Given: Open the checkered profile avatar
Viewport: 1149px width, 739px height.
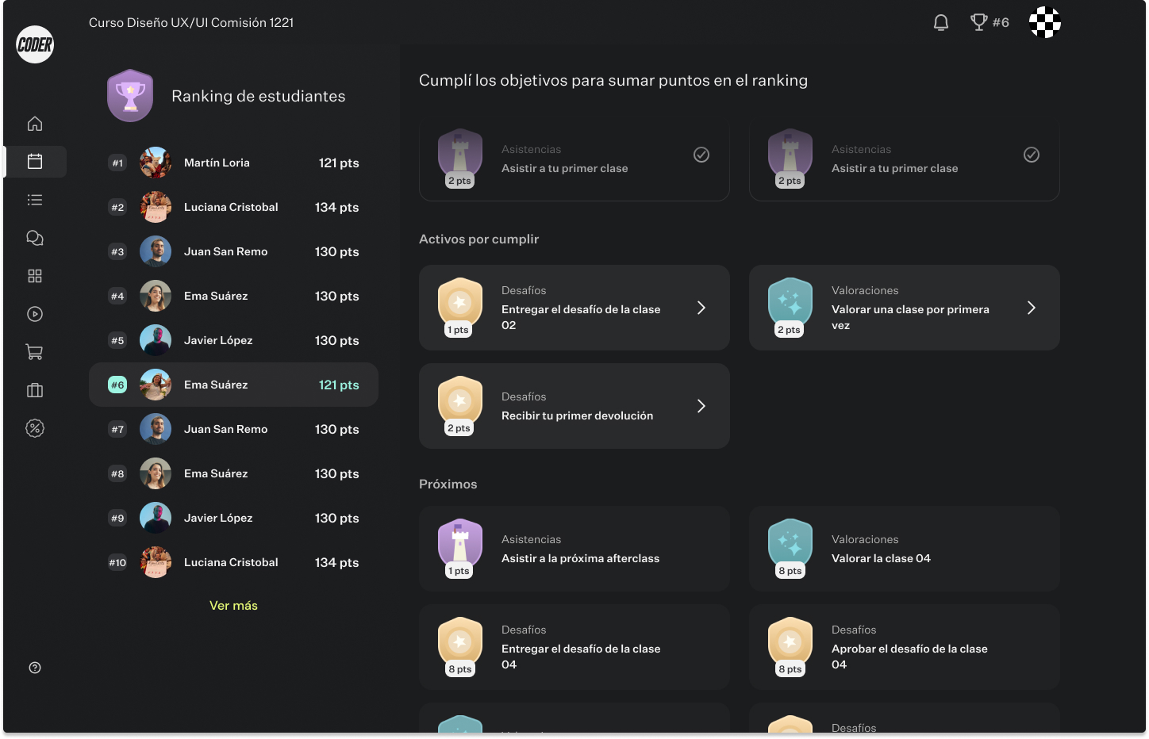Looking at the screenshot, I should click(x=1045, y=23).
